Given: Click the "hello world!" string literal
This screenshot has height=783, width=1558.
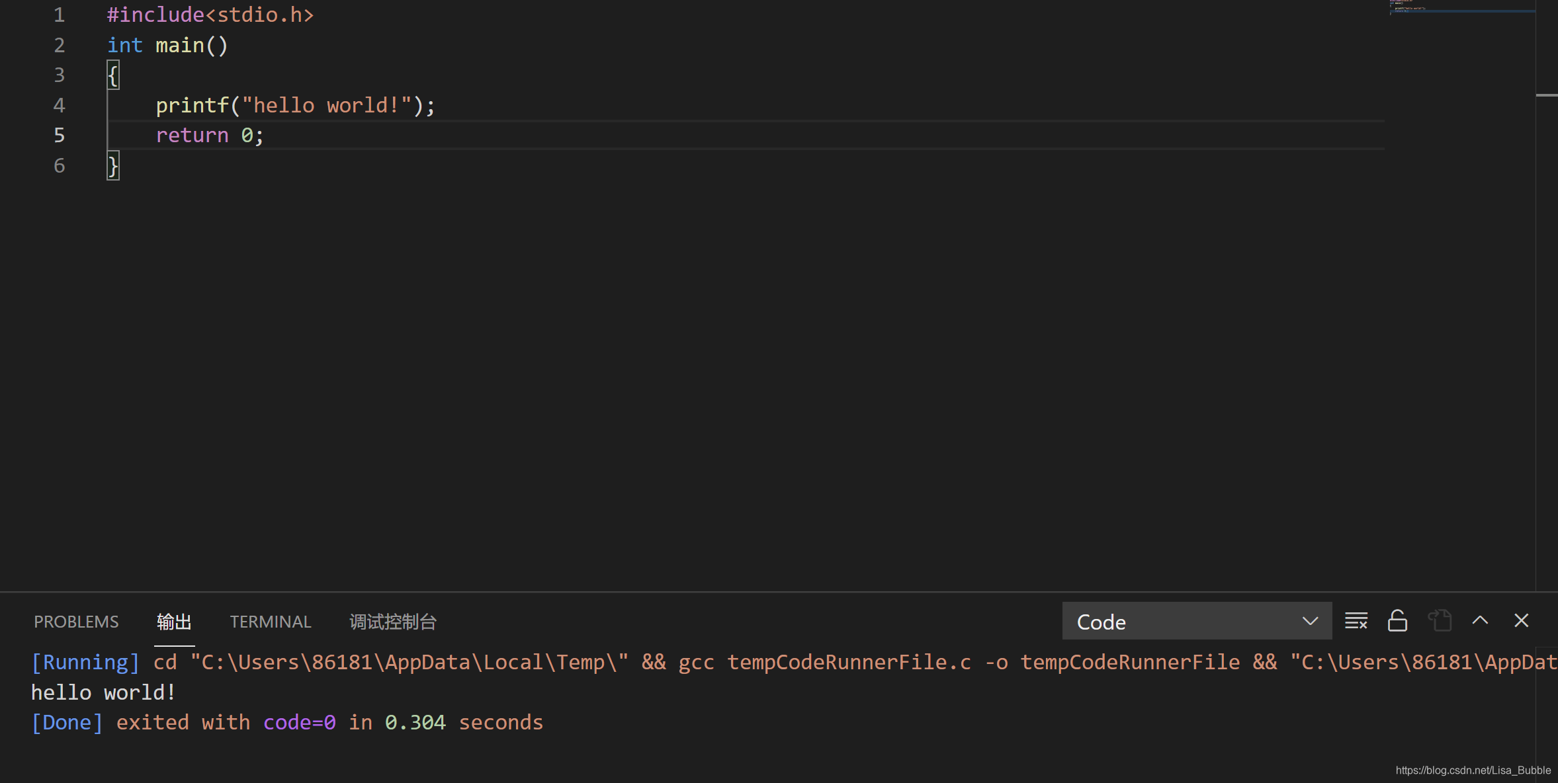Looking at the screenshot, I should (x=327, y=105).
